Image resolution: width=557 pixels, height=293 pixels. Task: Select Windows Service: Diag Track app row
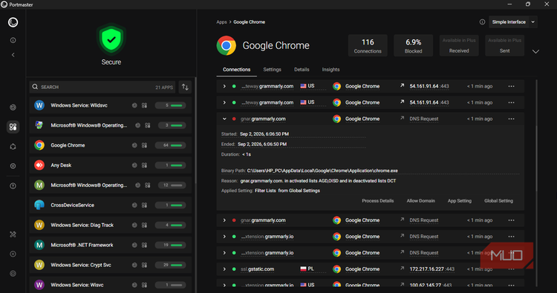point(111,225)
